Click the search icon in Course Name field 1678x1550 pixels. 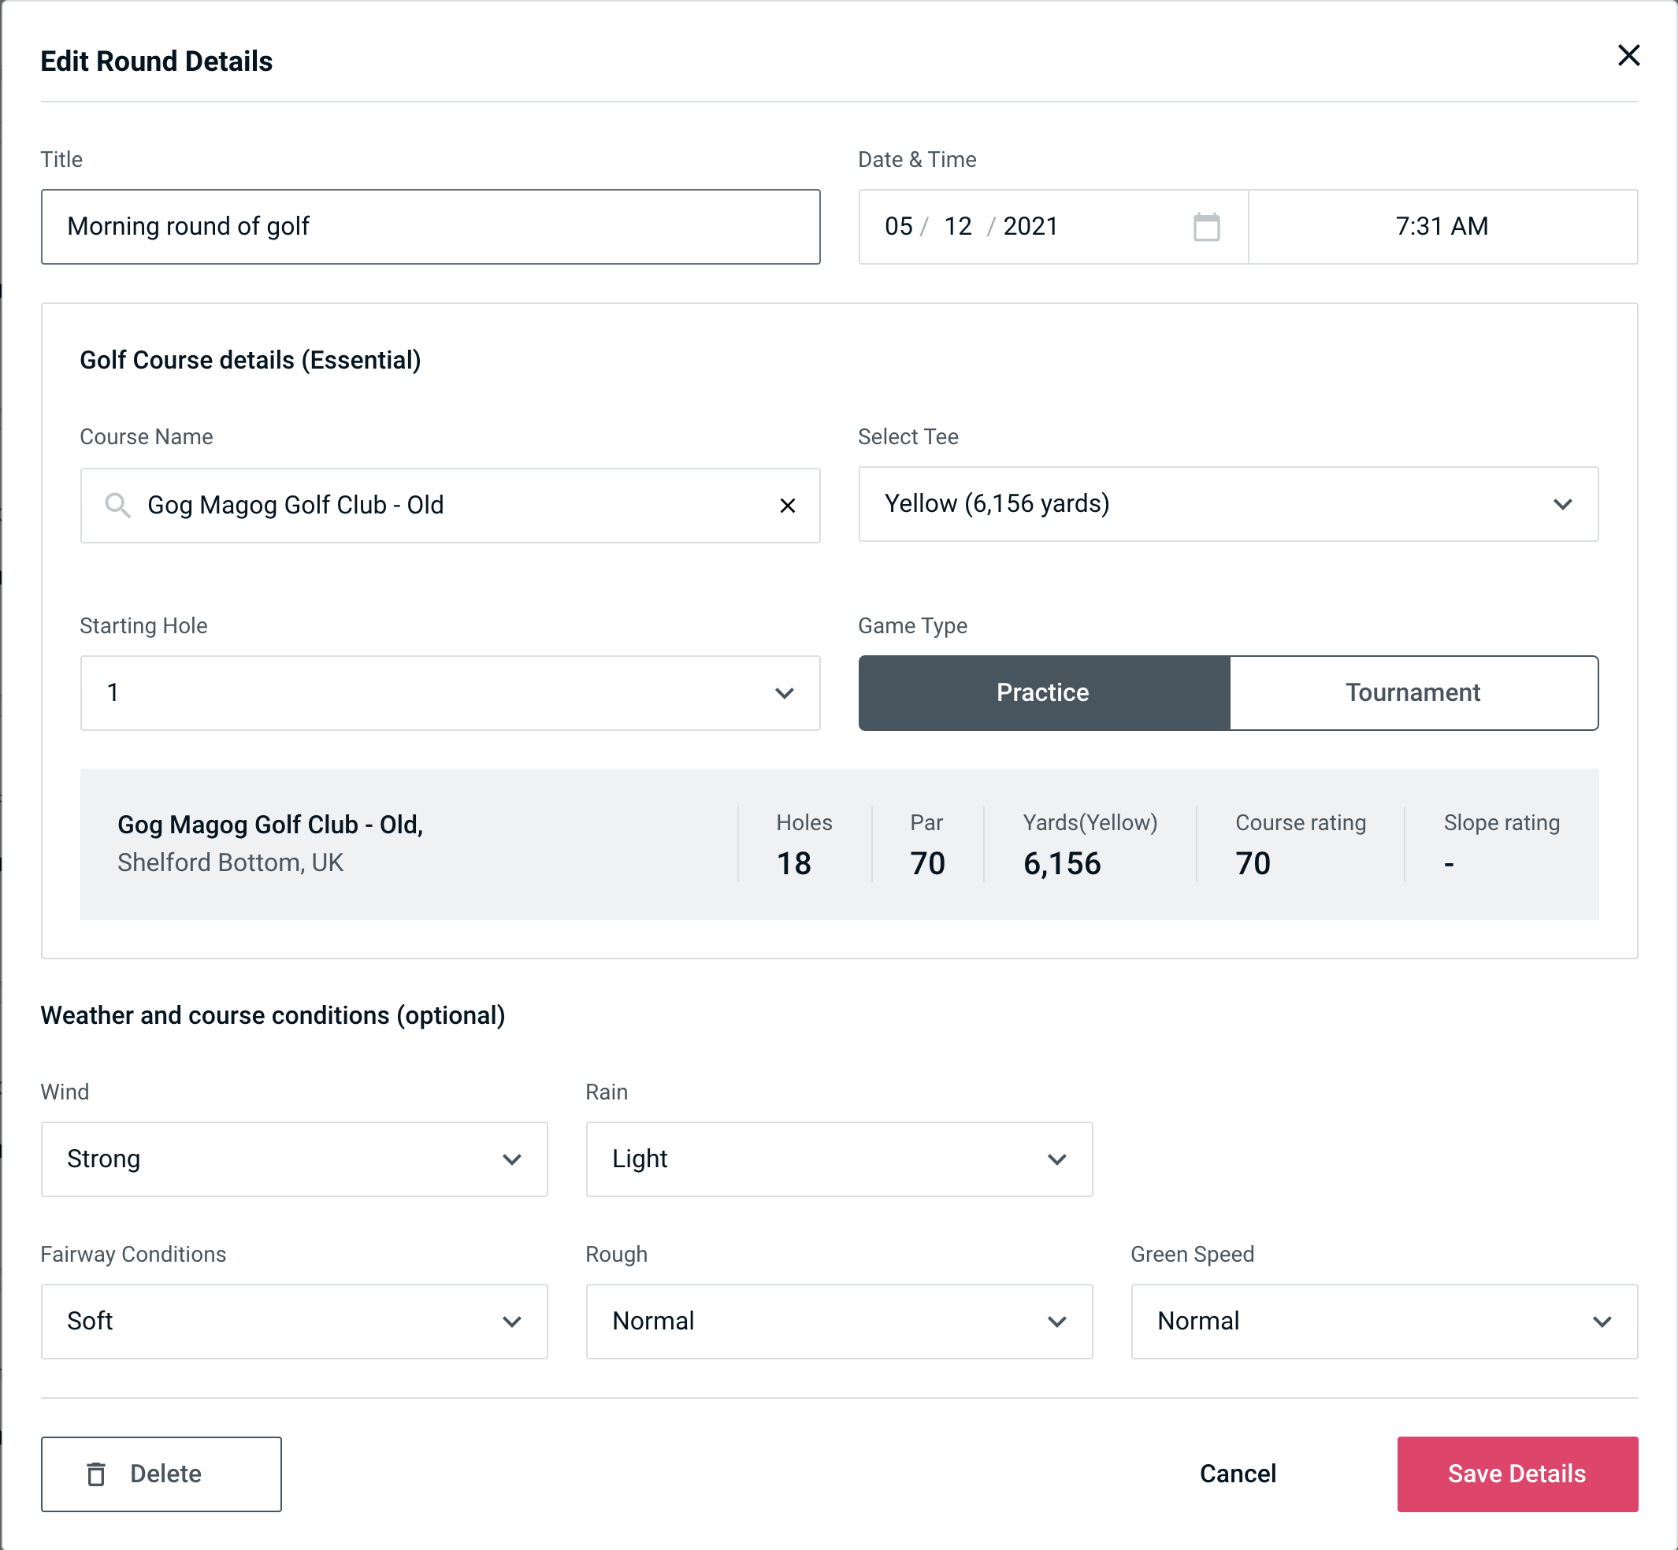click(117, 504)
